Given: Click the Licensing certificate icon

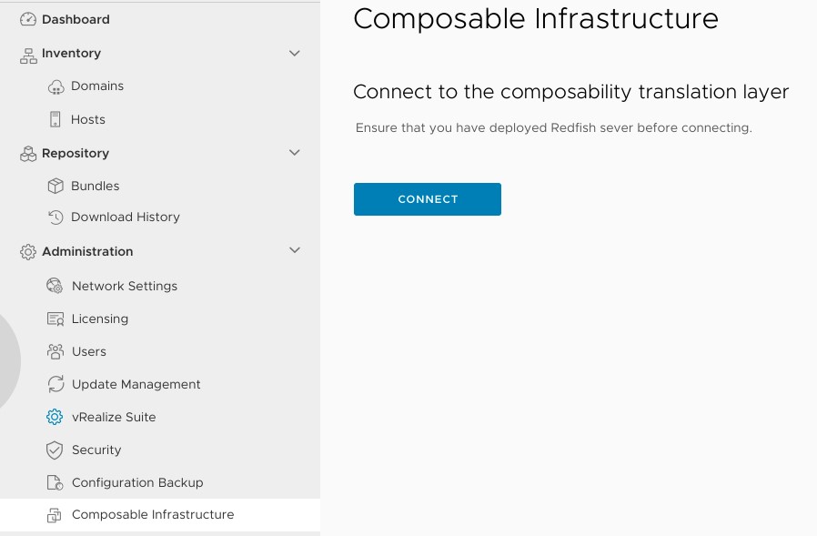Looking at the screenshot, I should (55, 319).
